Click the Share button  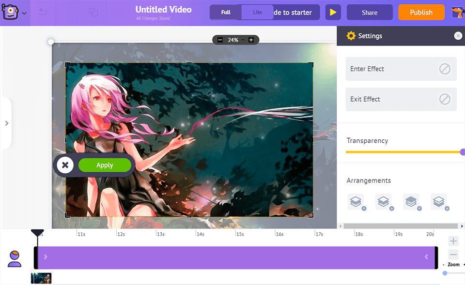pyautogui.click(x=370, y=13)
